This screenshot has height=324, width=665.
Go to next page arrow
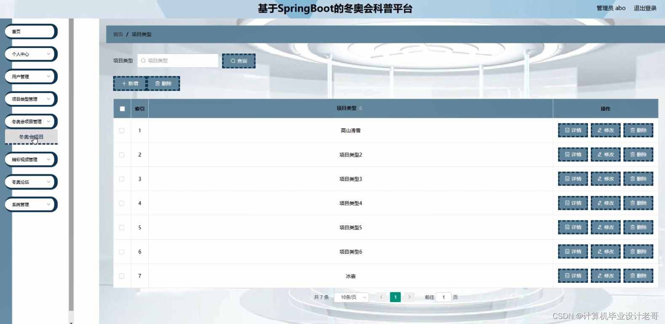(409, 297)
